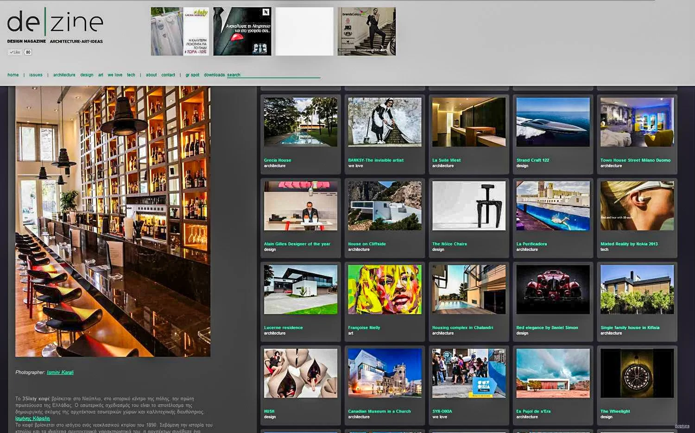Screen dimensions: 695x433
Task: Open the Grecia House thumbnail
Action: tap(301, 122)
